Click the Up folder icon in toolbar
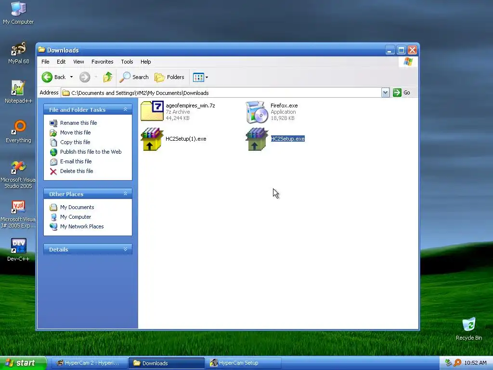 (x=107, y=77)
